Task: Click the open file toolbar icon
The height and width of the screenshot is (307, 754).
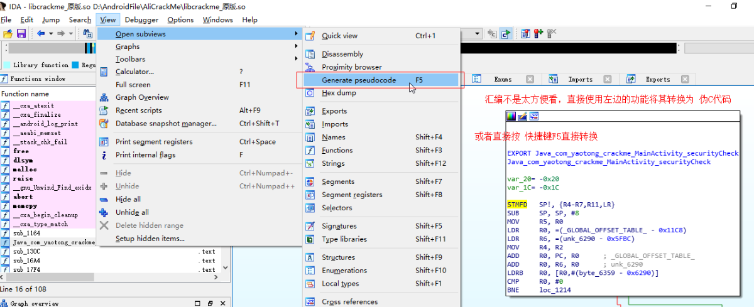Action: [x=8, y=33]
